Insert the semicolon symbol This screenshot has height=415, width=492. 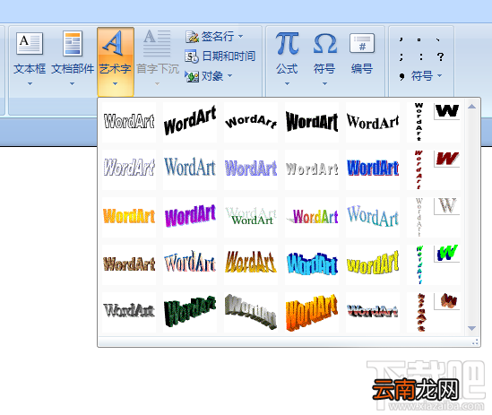pyautogui.click(x=401, y=56)
